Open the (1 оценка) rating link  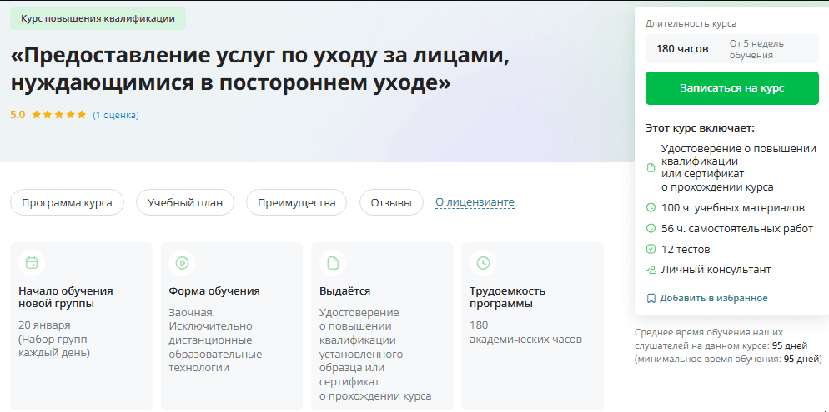pos(116,115)
